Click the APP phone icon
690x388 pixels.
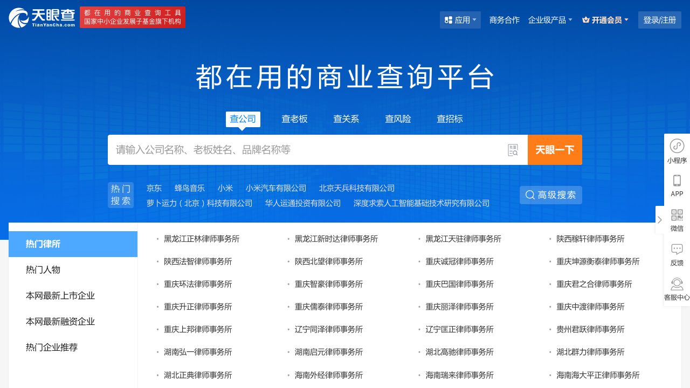click(x=677, y=181)
